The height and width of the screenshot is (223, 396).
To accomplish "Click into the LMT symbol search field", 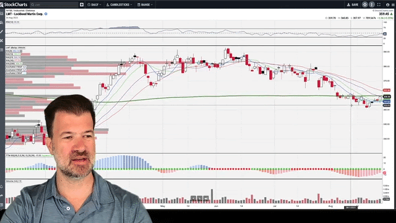I will [54, 4].
